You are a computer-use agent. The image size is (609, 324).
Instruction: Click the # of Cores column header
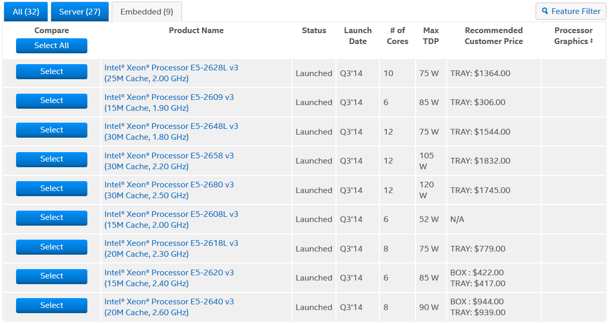coord(397,36)
